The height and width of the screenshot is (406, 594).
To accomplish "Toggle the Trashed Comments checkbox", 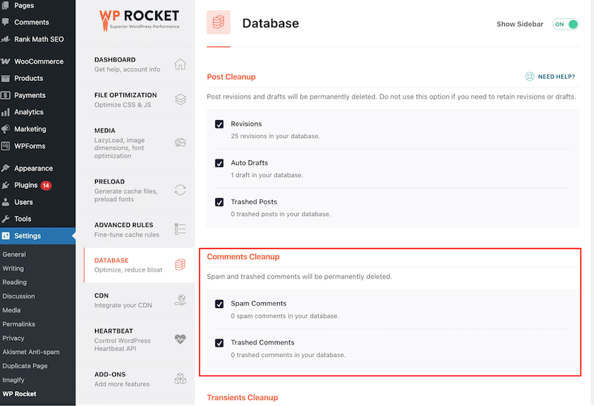I will tap(219, 343).
